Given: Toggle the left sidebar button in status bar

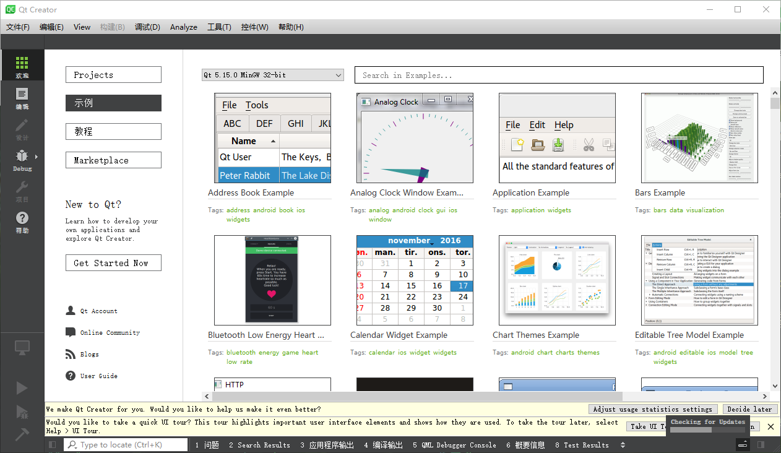Looking at the screenshot, I should click(x=52, y=444).
